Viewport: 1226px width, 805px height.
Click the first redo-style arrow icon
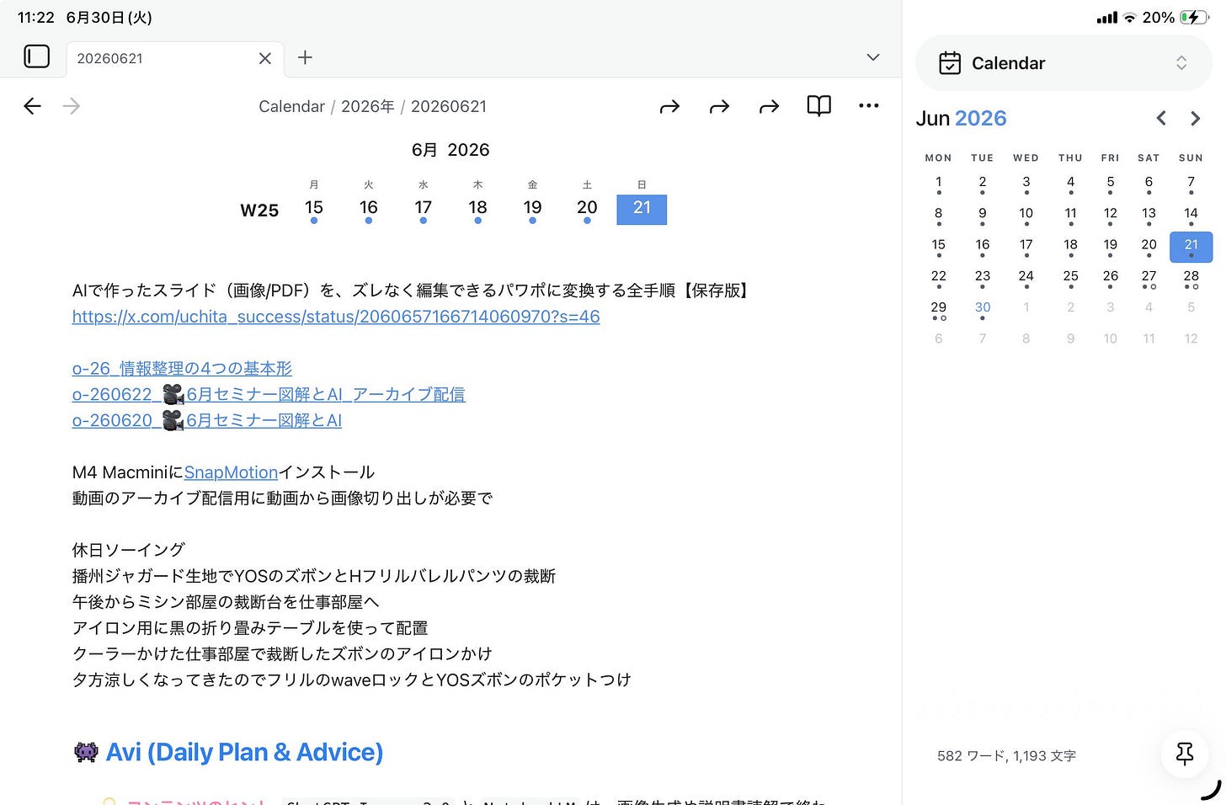pyautogui.click(x=669, y=107)
